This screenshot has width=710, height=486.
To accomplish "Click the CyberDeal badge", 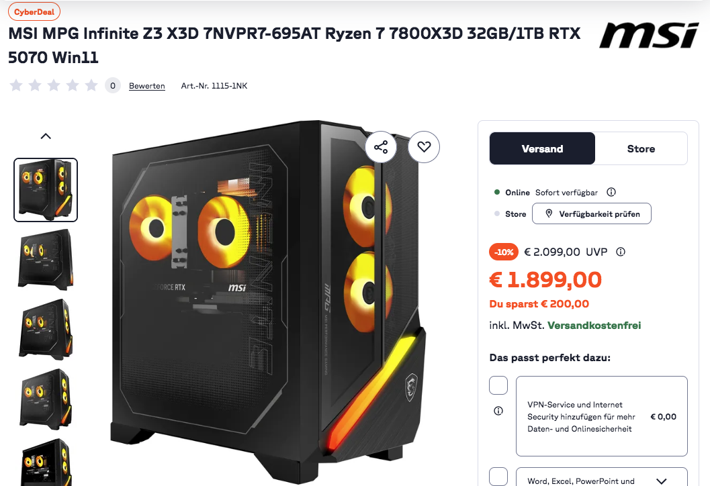I will 34,12.
